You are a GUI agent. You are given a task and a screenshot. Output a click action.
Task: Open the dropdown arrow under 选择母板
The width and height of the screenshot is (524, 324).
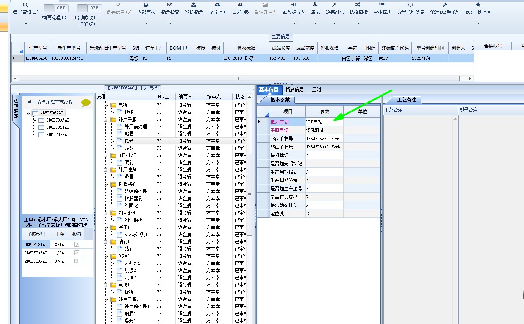[x=358, y=24]
